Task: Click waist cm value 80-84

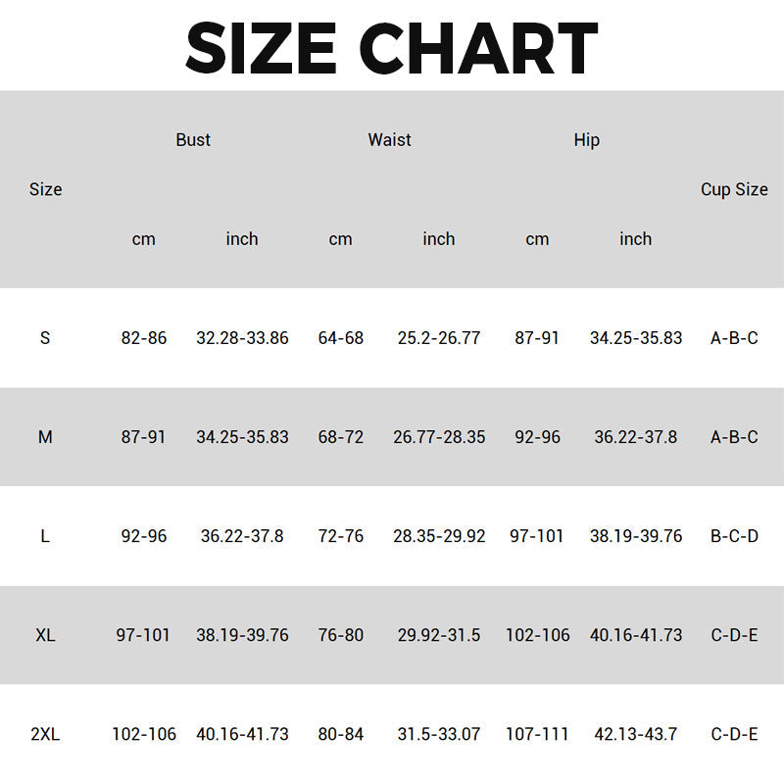Action: click(340, 734)
